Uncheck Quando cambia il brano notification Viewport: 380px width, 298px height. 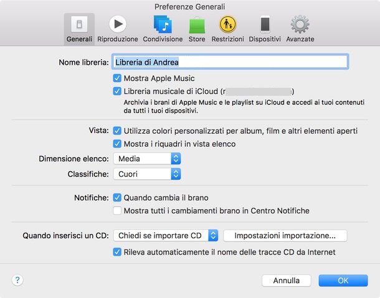coord(117,198)
